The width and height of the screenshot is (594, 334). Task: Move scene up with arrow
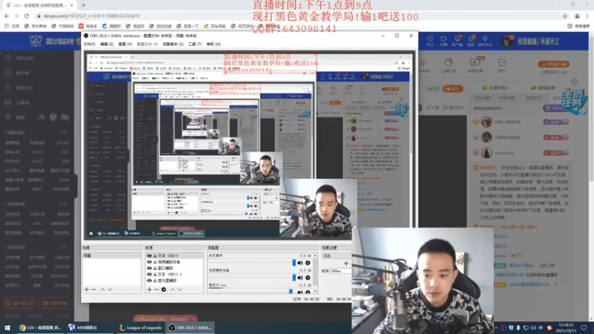(102, 289)
